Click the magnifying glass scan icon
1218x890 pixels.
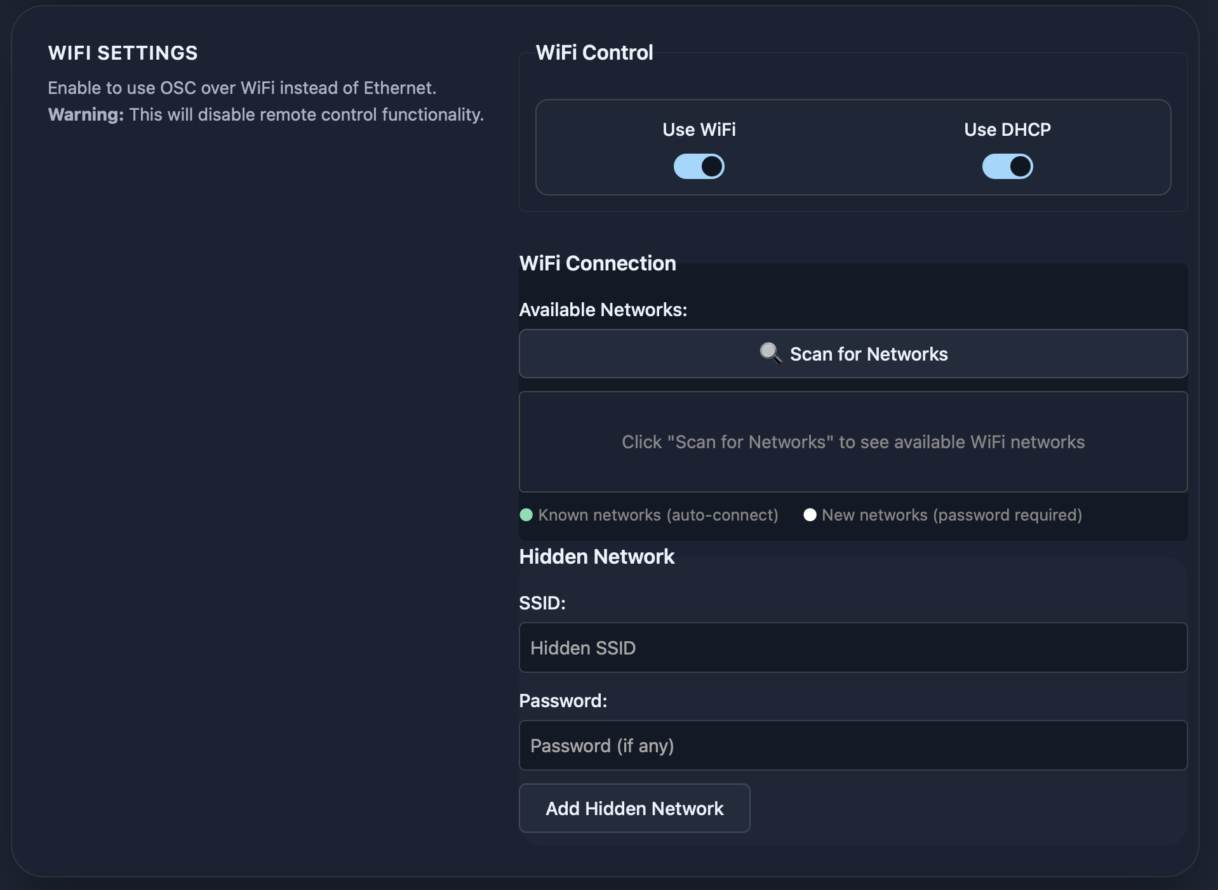[x=770, y=353]
